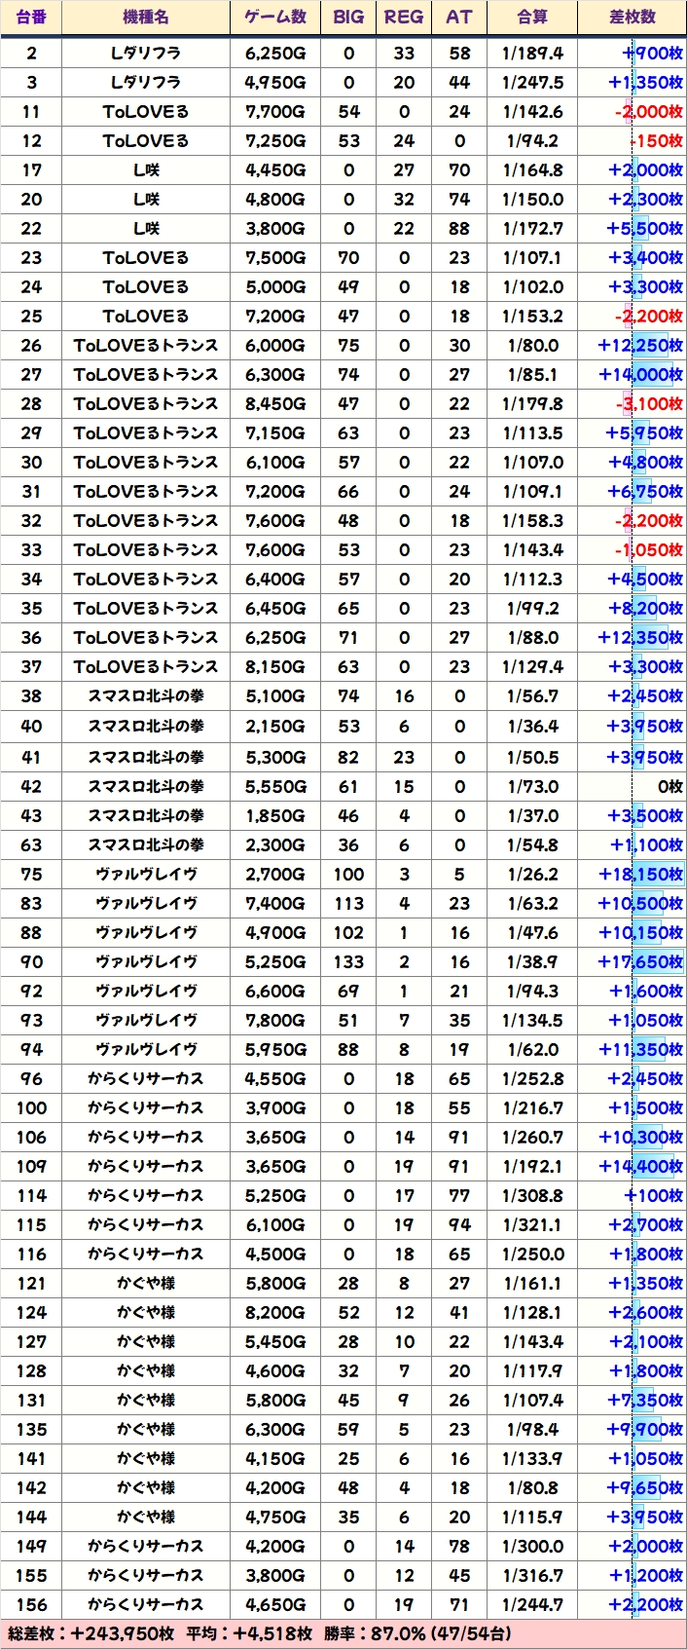687x1649 pixels.
Task: Click the -3,100枚 value for machine 28
Action: tap(648, 403)
